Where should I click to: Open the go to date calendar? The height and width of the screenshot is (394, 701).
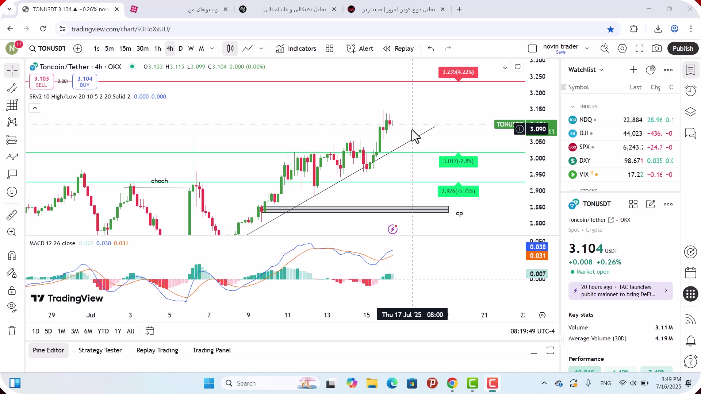150,331
